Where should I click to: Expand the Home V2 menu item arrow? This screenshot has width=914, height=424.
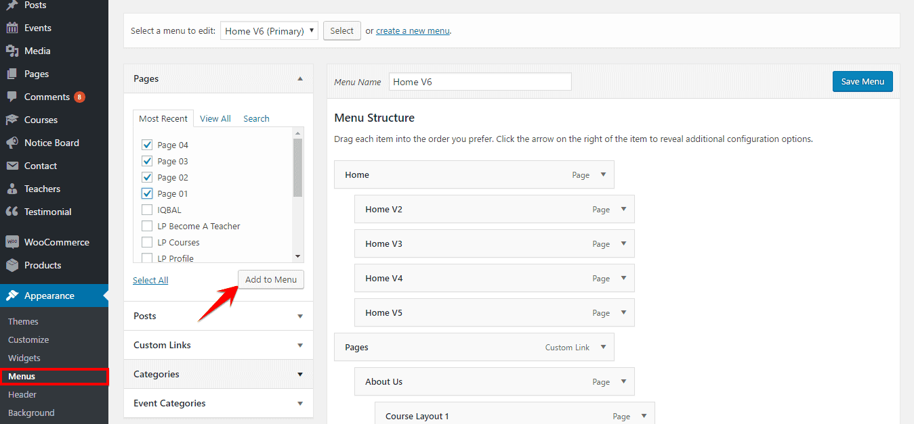click(624, 209)
